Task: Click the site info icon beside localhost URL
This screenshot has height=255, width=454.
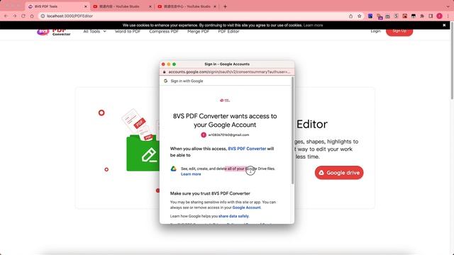Action: click(x=43, y=16)
